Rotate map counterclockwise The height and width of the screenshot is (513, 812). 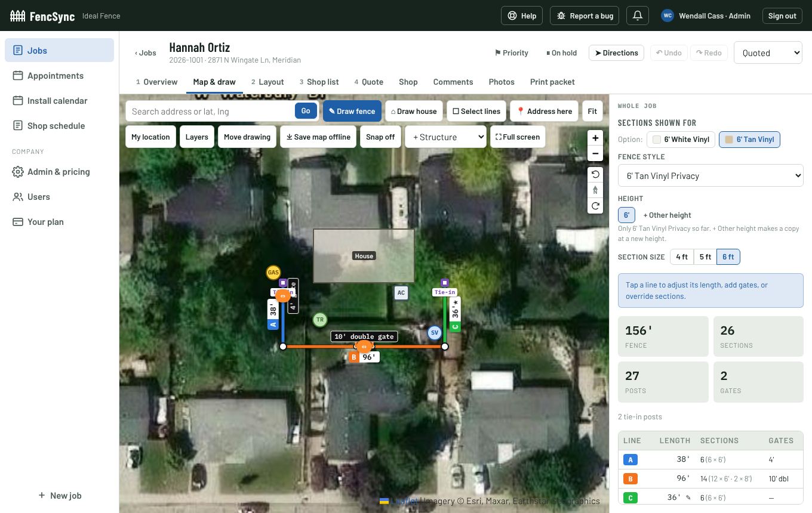[x=595, y=174]
